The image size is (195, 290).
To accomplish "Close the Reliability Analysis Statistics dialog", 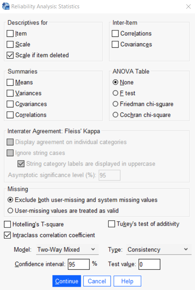I will [x=188, y=7].
